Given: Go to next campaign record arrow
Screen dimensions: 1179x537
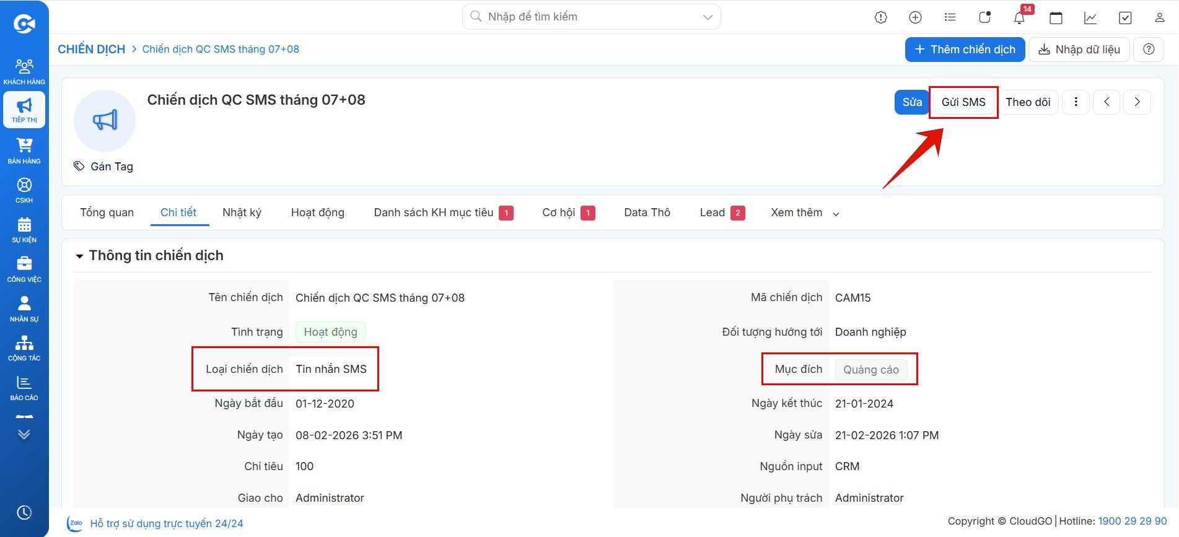Looking at the screenshot, I should (x=1137, y=102).
